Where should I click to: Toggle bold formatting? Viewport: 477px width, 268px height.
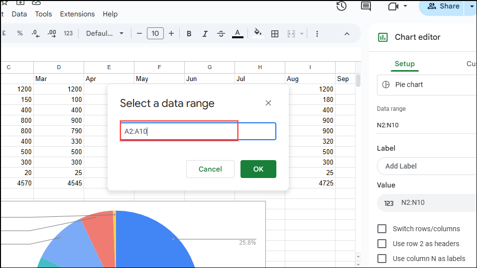tap(189, 34)
